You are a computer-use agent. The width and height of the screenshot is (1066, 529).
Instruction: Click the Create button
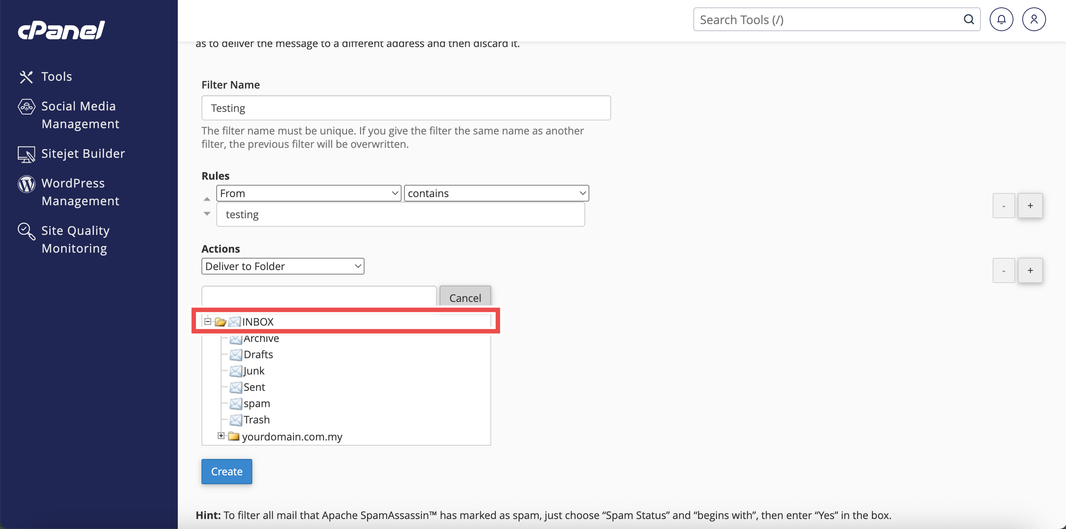point(226,471)
